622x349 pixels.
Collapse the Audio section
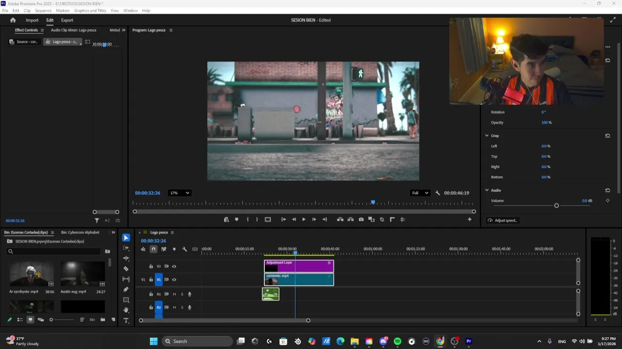tap(487, 190)
